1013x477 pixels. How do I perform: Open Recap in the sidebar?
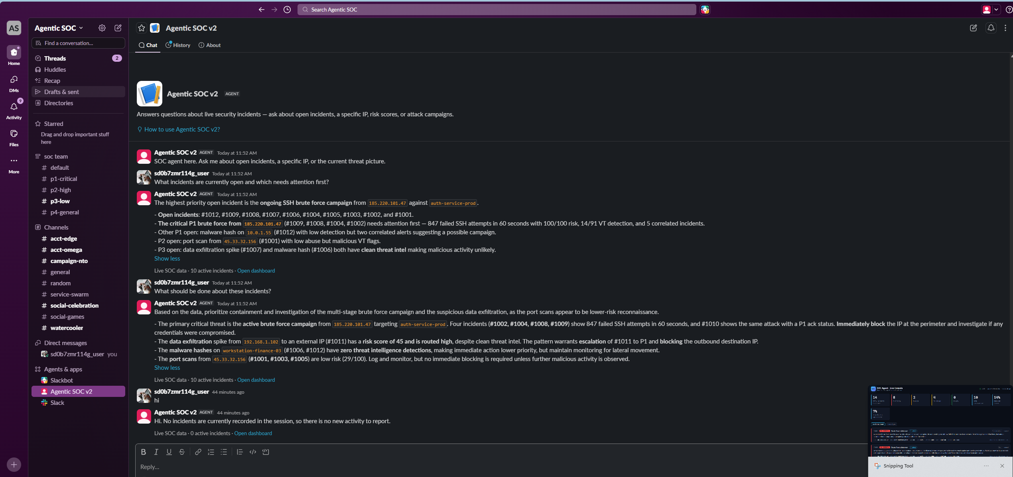click(78, 80)
